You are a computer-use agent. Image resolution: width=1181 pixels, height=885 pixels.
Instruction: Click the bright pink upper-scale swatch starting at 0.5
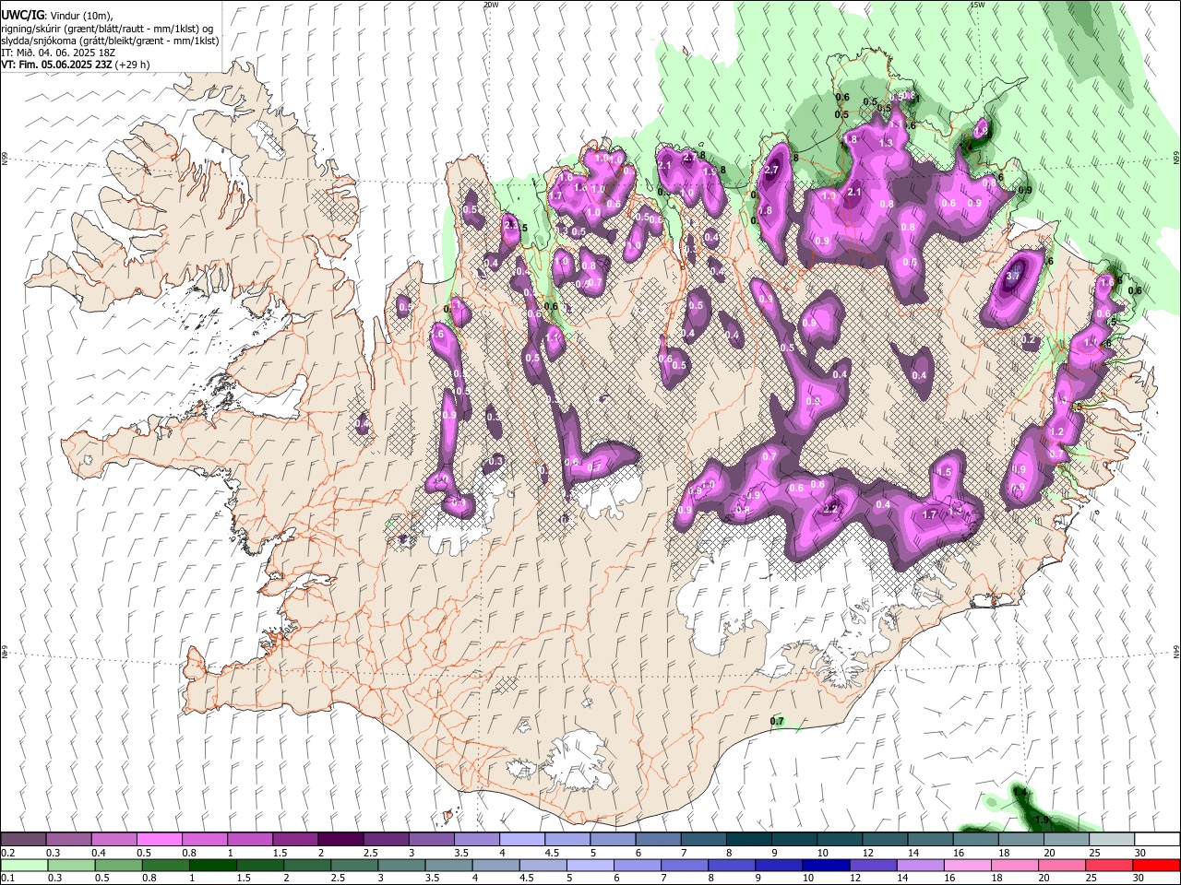coord(159,839)
